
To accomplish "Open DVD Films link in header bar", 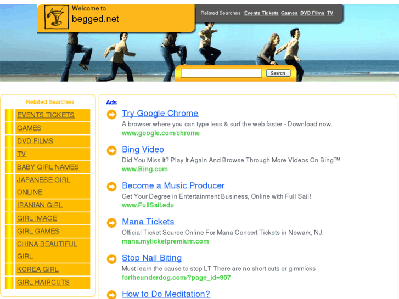I will (x=312, y=13).
